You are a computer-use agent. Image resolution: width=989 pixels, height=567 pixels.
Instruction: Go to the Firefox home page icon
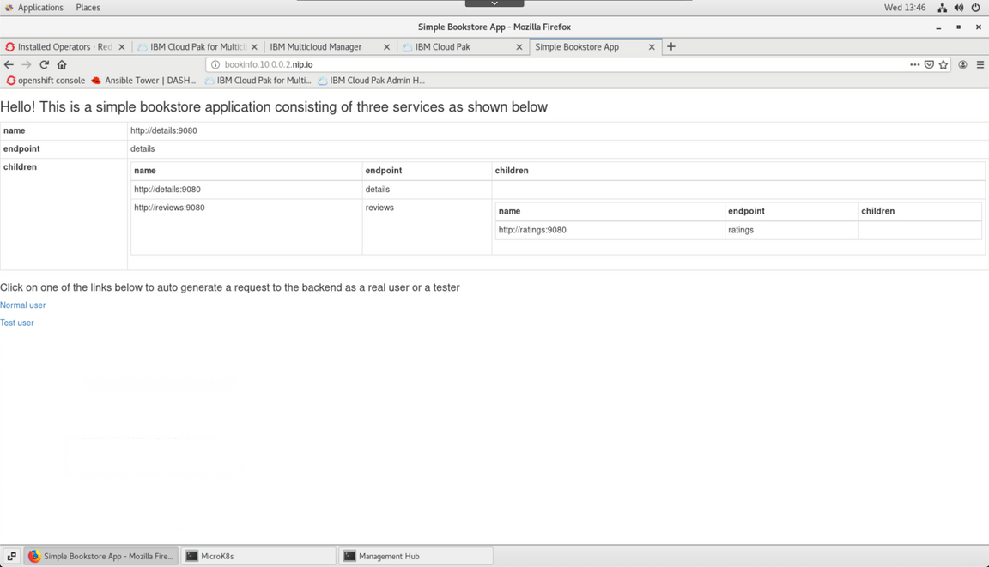pos(62,64)
